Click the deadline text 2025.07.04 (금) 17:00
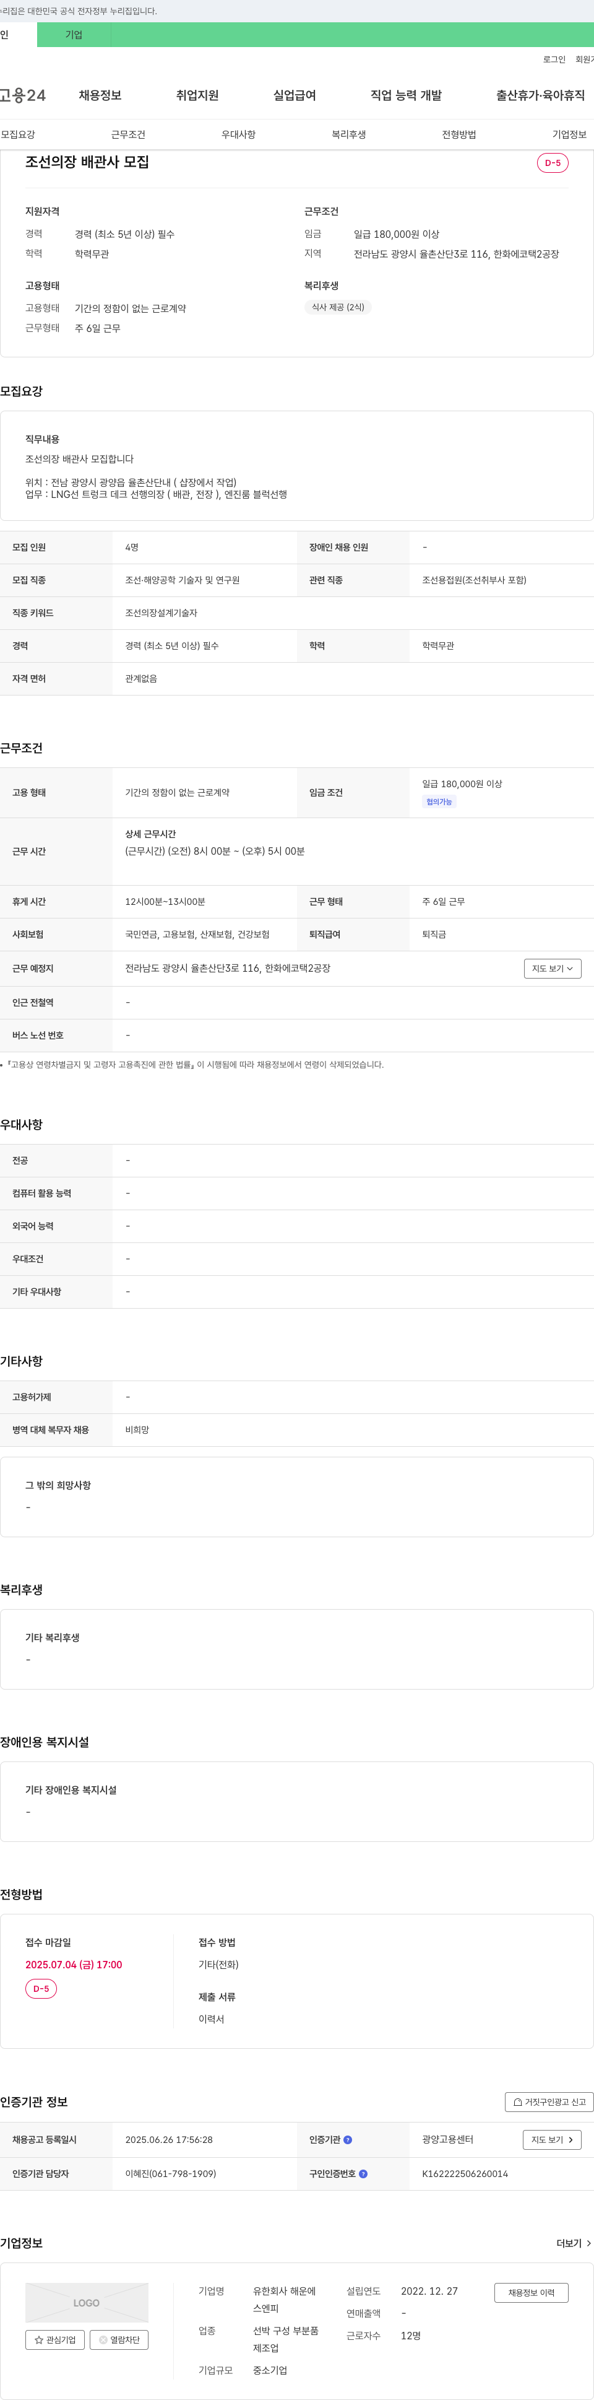 tap(74, 1965)
